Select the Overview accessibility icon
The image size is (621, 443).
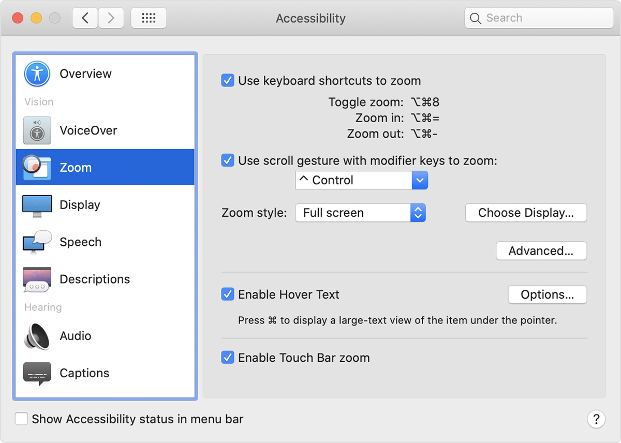click(37, 74)
